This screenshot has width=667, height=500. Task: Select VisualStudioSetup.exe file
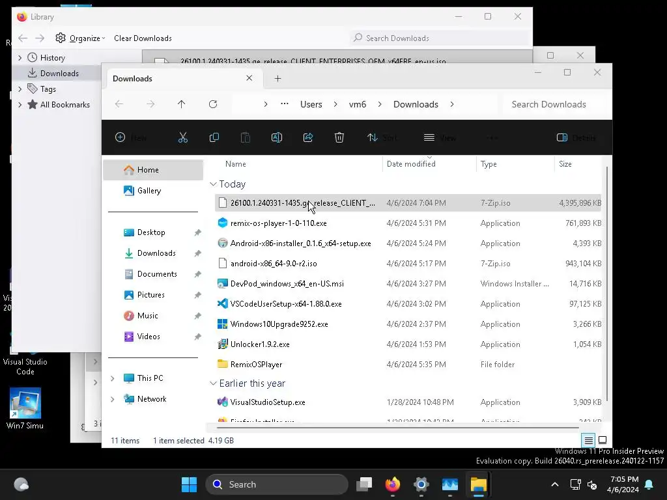pos(408,402)
